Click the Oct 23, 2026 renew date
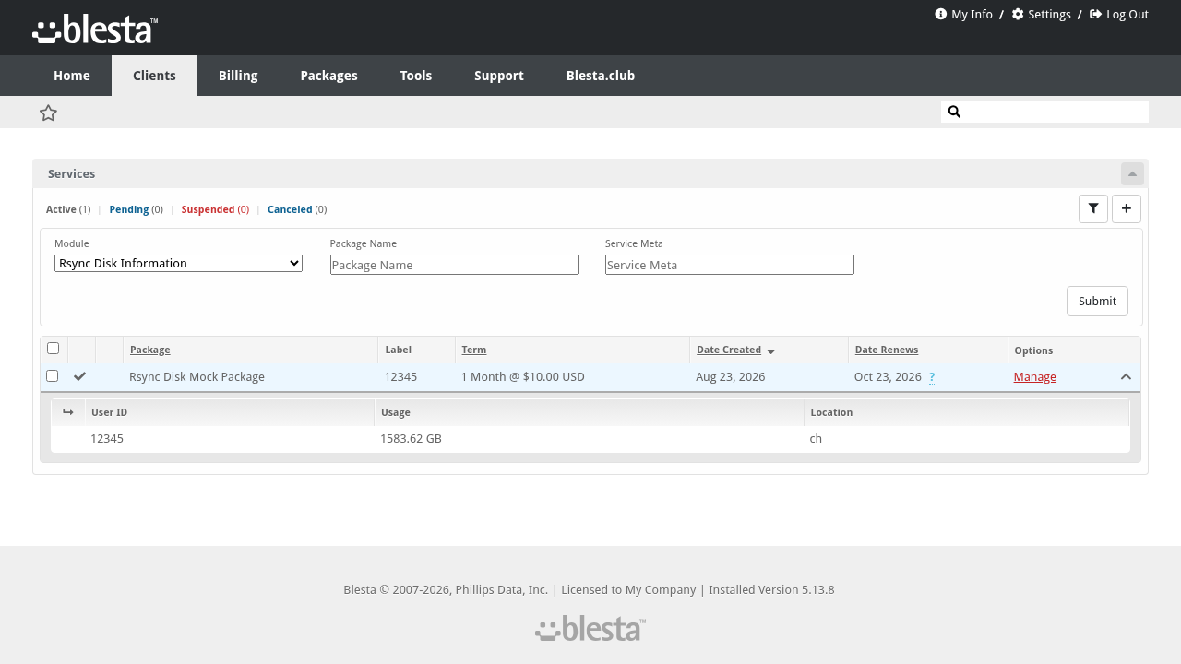This screenshot has height=664, width=1181. (888, 377)
